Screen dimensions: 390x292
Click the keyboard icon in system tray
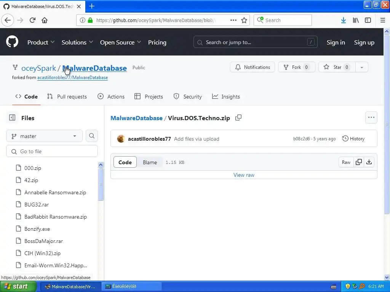point(334,287)
